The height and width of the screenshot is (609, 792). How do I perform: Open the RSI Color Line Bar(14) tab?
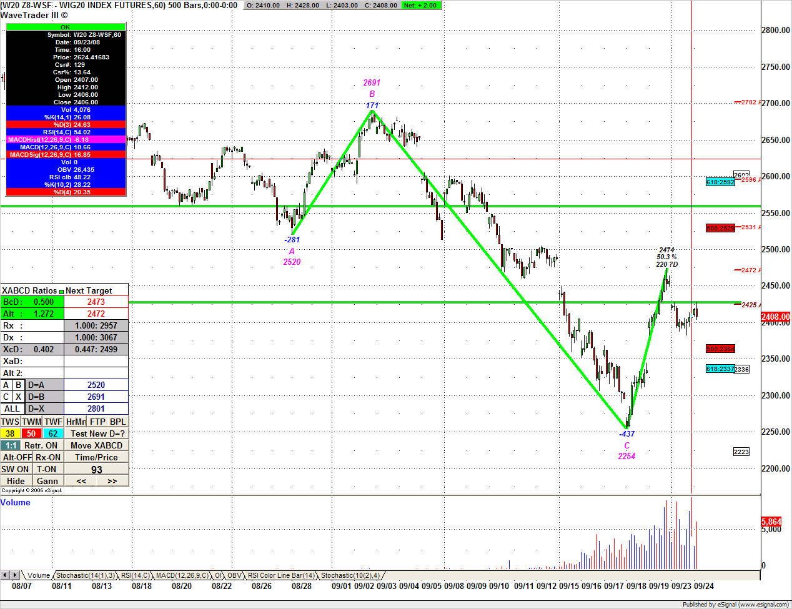pos(281,575)
